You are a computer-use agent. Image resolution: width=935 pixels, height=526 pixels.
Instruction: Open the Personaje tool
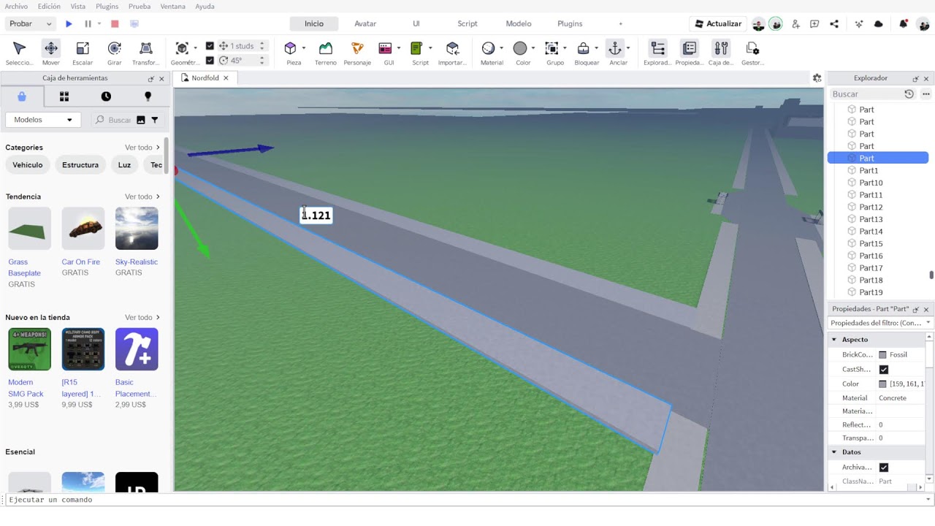point(357,53)
